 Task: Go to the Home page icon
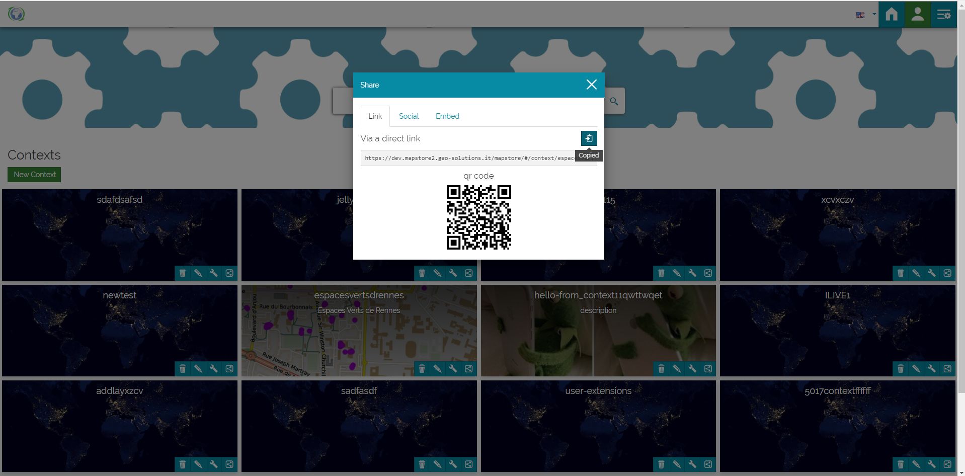(x=892, y=14)
